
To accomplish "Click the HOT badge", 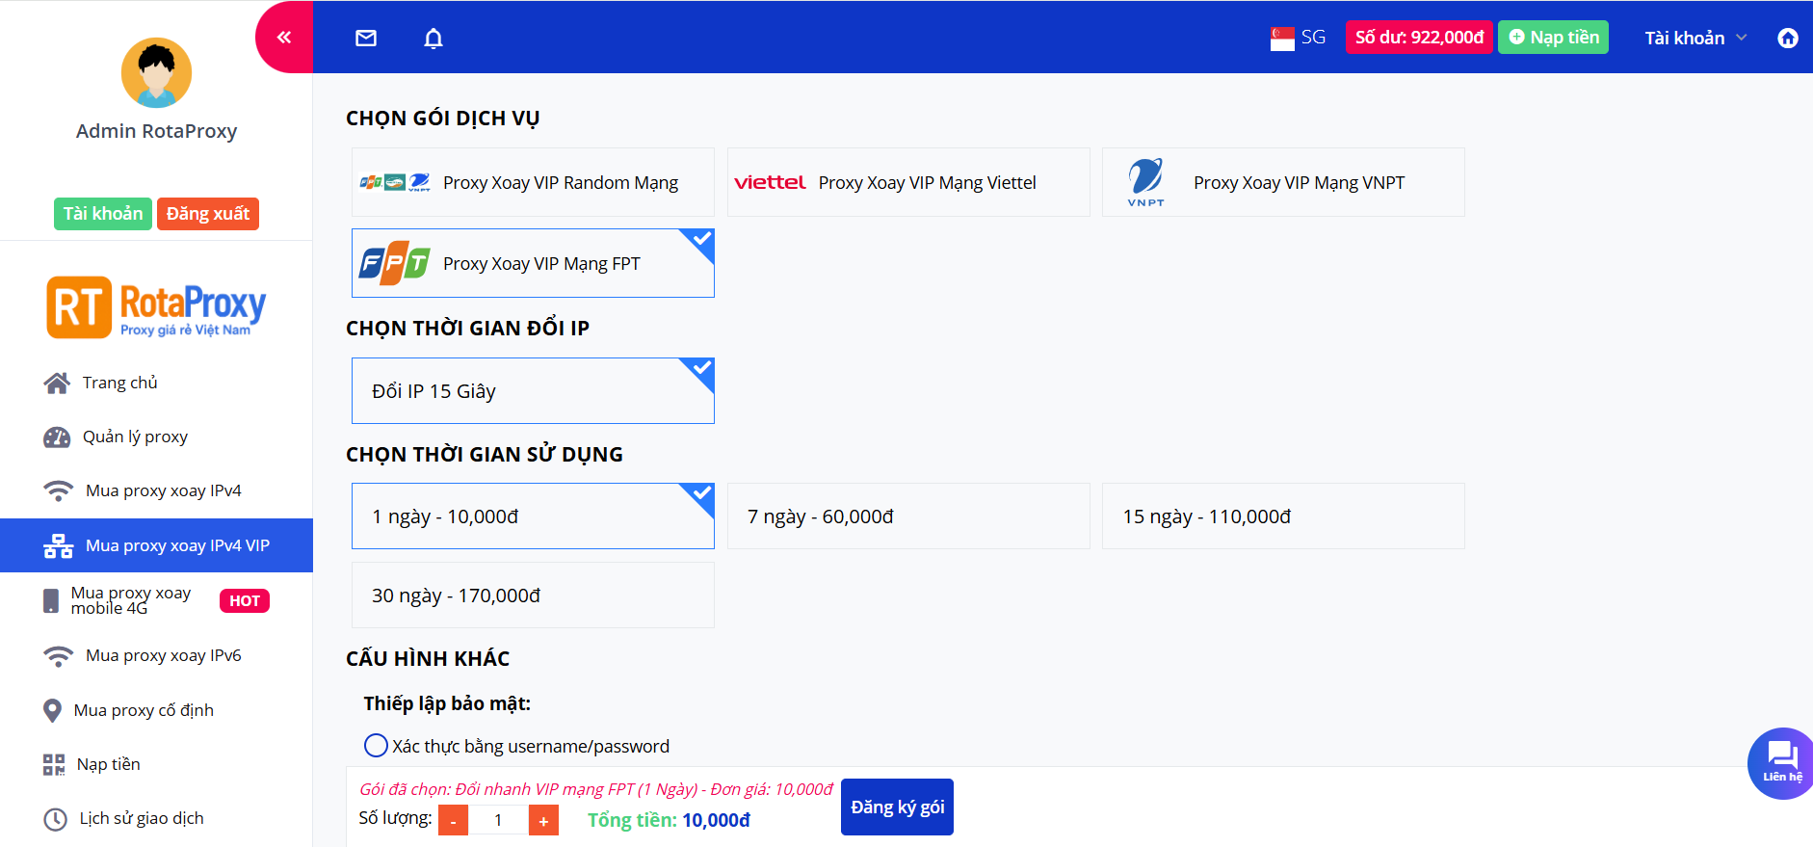I will pyautogui.click(x=245, y=601).
